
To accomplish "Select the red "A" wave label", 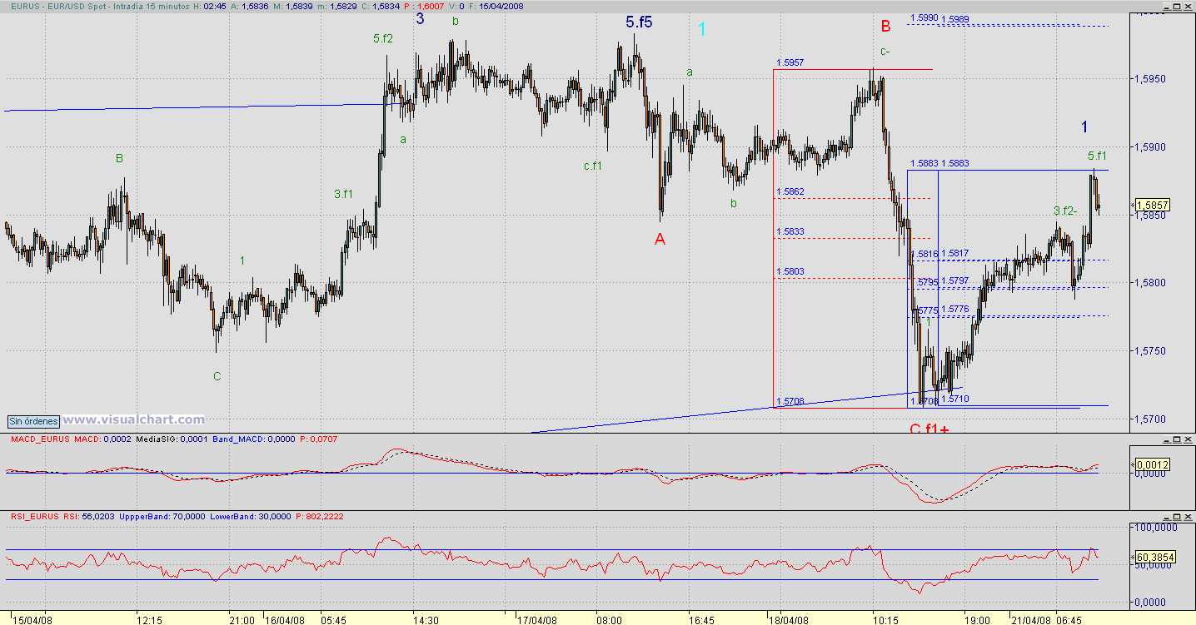I will click(660, 240).
